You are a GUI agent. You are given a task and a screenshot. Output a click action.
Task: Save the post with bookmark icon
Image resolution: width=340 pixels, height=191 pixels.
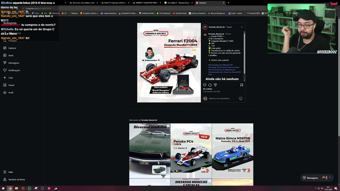[242, 85]
